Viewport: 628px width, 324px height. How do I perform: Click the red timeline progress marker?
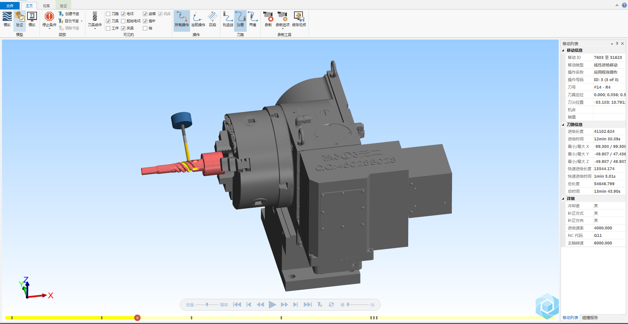point(137,317)
